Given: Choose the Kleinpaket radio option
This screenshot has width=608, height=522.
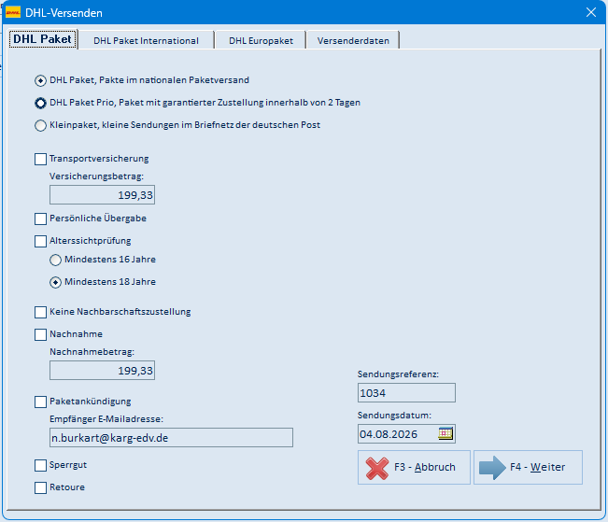Looking at the screenshot, I should 40,126.
